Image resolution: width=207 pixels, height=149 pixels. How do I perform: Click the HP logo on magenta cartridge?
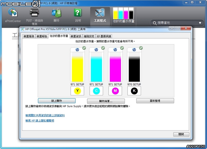click(x=115, y=50)
